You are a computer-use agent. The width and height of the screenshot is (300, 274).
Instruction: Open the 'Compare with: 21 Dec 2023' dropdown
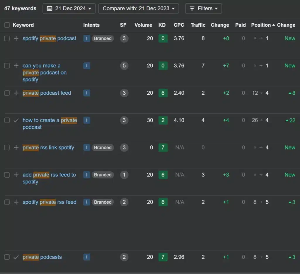(139, 8)
